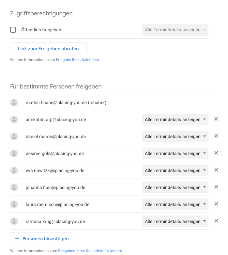Select the johanna.hain email entry
228x255 pixels.
[x=55, y=187]
